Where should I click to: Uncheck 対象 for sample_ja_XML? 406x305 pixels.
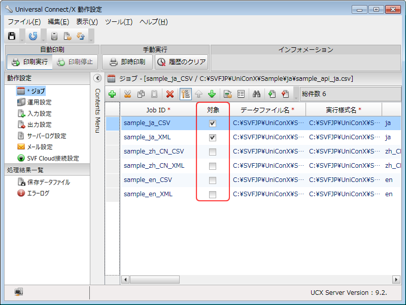(212, 137)
